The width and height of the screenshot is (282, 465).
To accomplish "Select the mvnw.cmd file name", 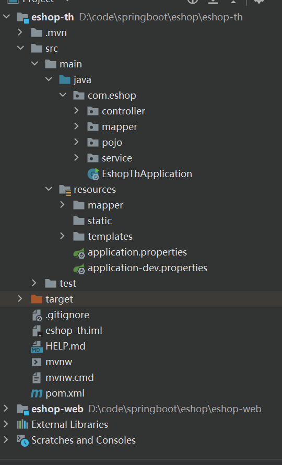I will click(69, 378).
